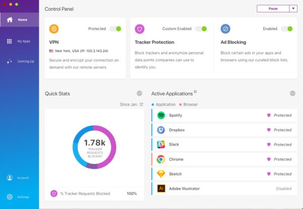Click the Adobe Illustrator icon
Image resolution: width=303 pixels, height=209 pixels.
161,188
